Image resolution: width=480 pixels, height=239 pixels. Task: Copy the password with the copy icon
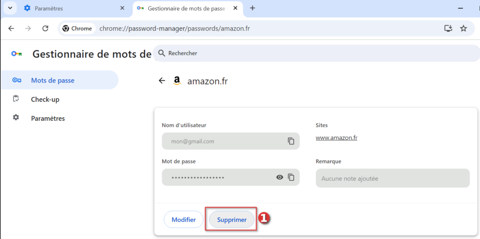(x=291, y=177)
